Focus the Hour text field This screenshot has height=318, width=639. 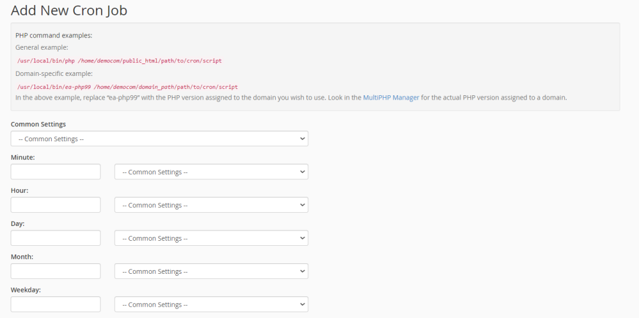[x=56, y=205]
